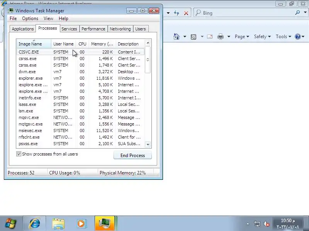The width and height of the screenshot is (309, 231).
Task: Select the lsm.exe process row
Action: click(80, 111)
